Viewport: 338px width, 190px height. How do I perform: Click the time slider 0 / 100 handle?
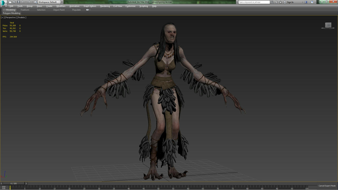point(13,183)
